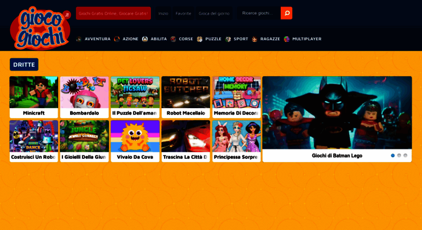Click the orange search magnifier button
This screenshot has height=230, width=422.
click(286, 13)
